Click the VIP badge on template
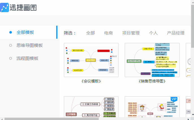 click(x=174, y=99)
